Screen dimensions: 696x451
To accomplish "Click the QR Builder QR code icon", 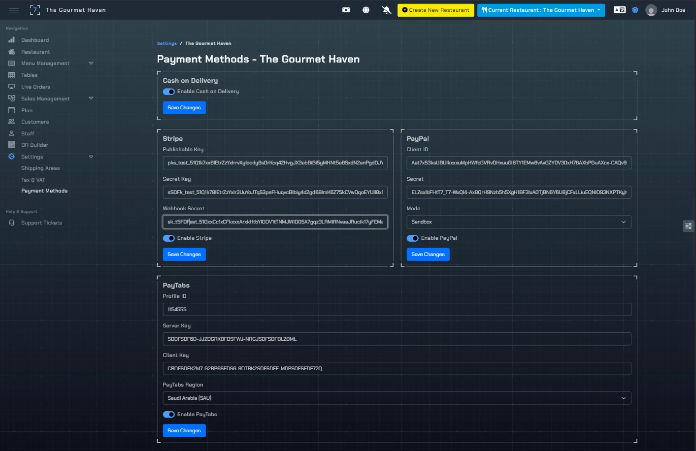I will [x=11, y=145].
